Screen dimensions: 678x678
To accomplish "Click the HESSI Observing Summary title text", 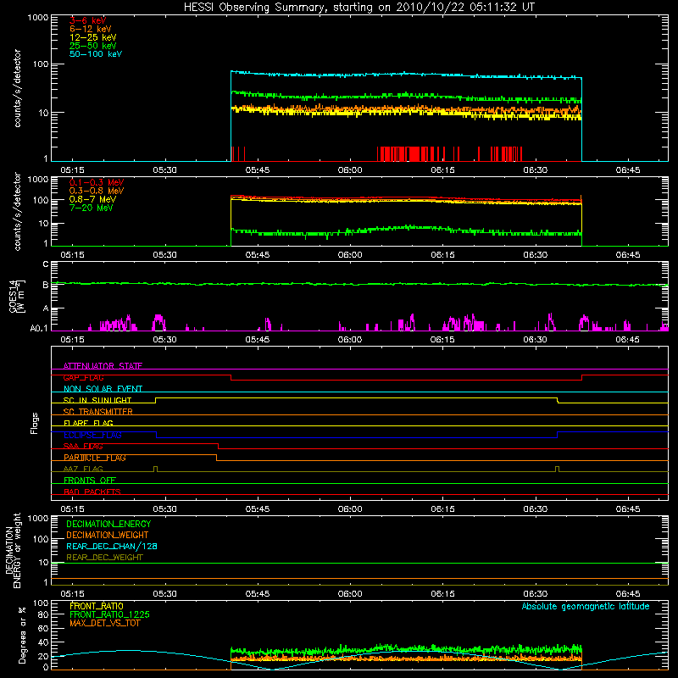I will click(359, 8).
